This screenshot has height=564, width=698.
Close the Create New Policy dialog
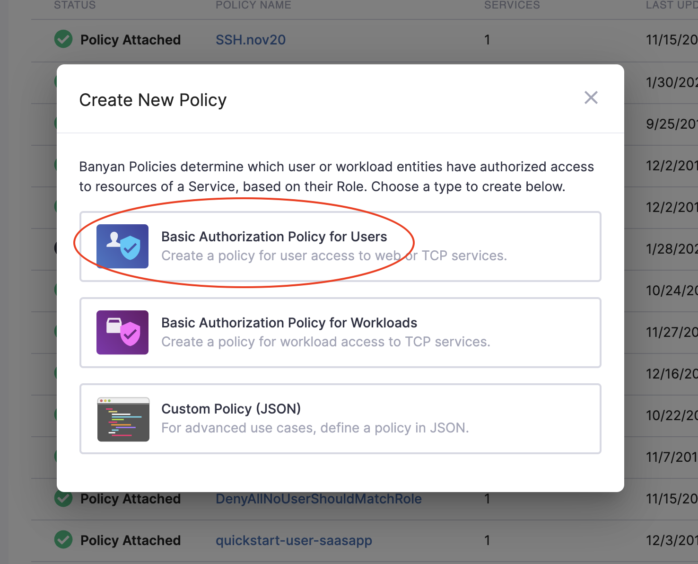(591, 98)
